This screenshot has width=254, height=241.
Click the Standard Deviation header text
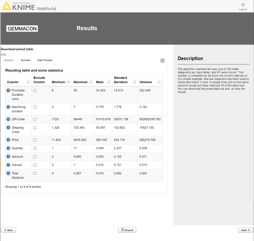coord(121,80)
